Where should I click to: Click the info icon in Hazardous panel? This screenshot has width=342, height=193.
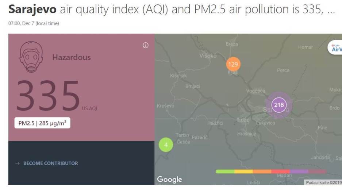tap(146, 46)
